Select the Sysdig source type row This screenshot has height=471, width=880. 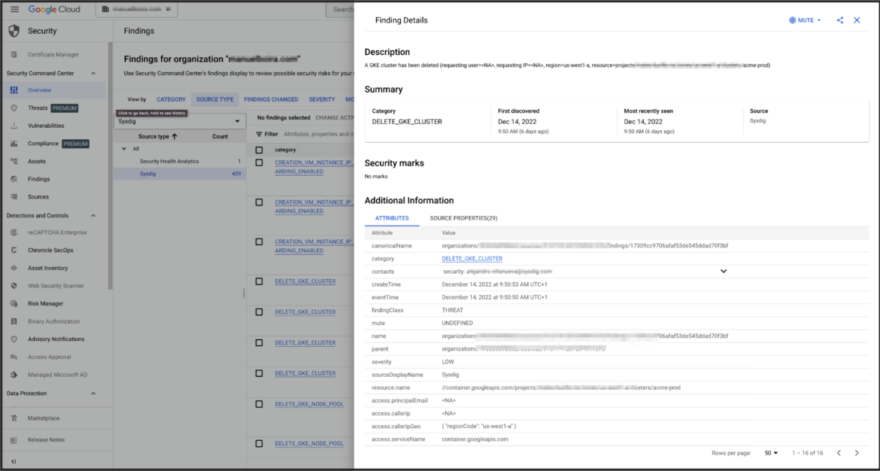click(180, 174)
